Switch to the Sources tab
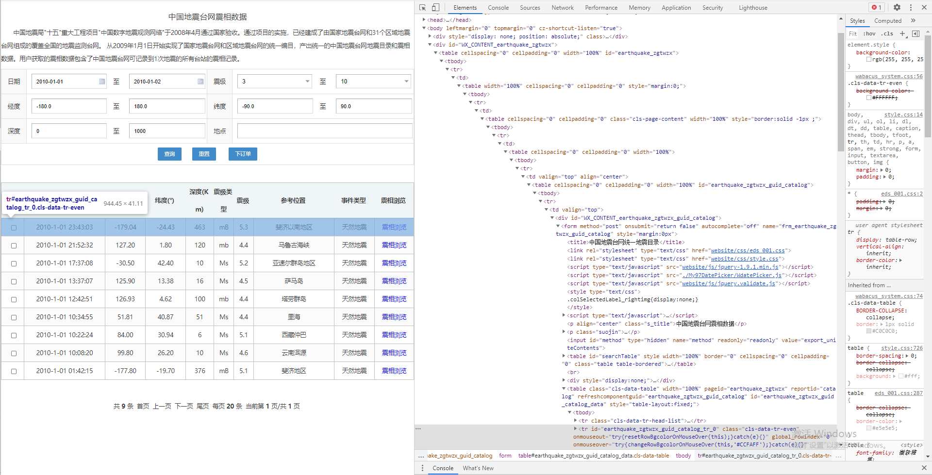This screenshot has width=932, height=475. [x=530, y=8]
